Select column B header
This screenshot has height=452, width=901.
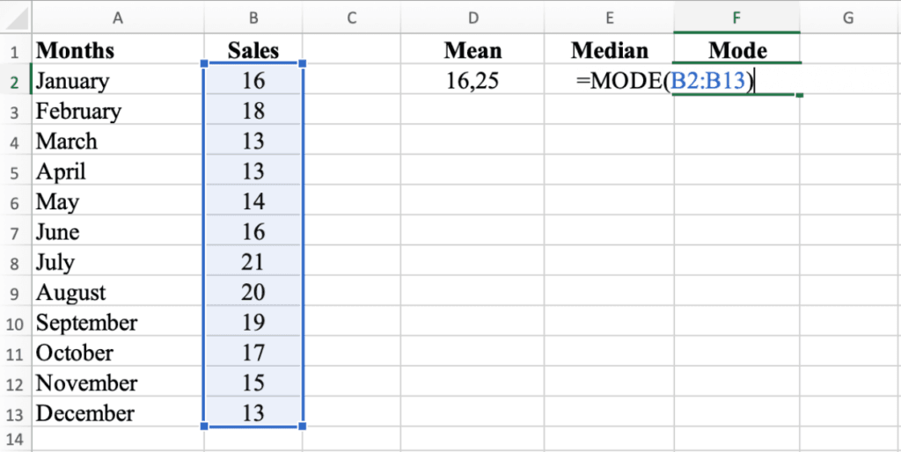pos(253,17)
